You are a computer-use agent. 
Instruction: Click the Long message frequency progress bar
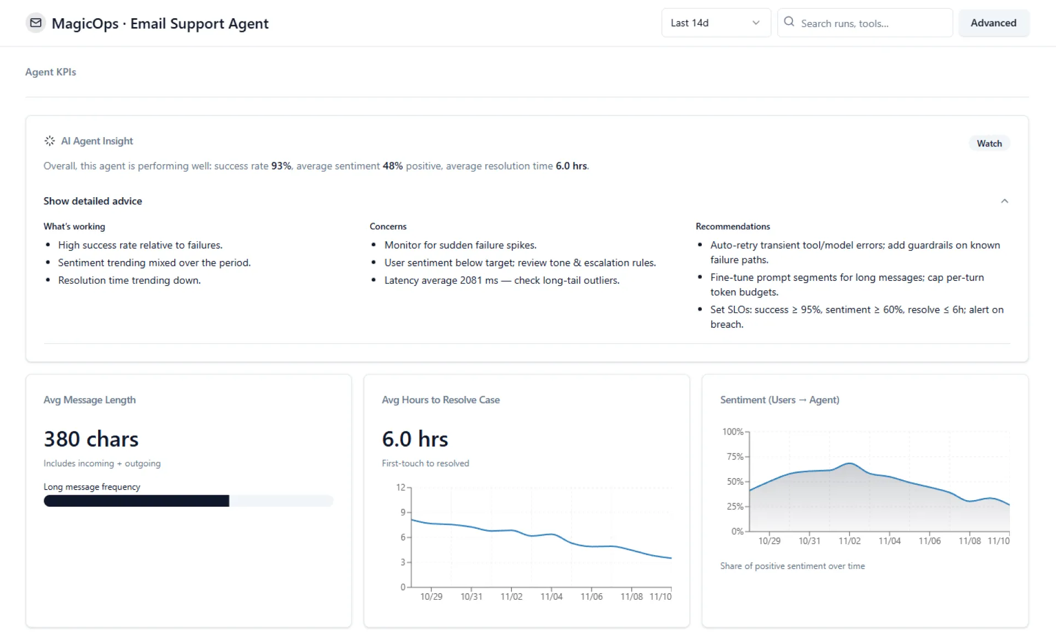(188, 501)
